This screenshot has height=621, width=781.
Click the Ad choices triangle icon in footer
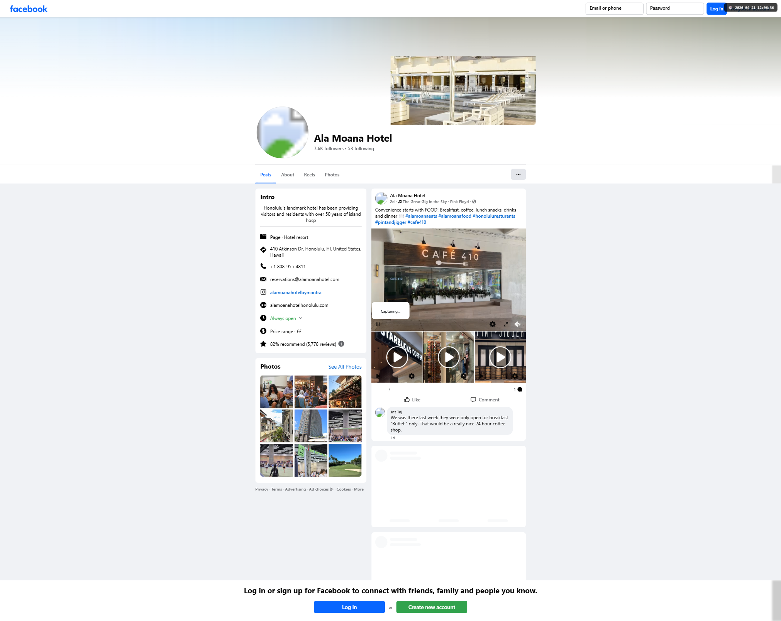pos(332,489)
